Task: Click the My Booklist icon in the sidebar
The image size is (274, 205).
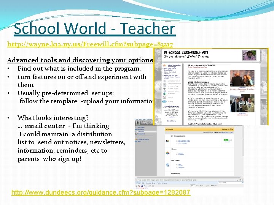Action: tap(164, 94)
